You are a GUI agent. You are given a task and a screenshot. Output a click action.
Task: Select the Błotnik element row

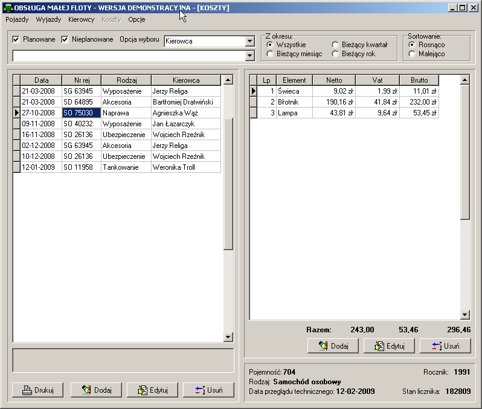click(x=344, y=102)
